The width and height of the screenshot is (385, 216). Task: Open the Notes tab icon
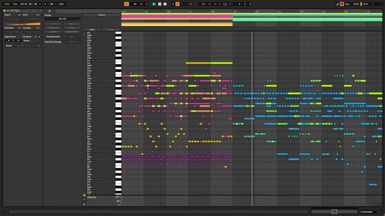(49, 11)
